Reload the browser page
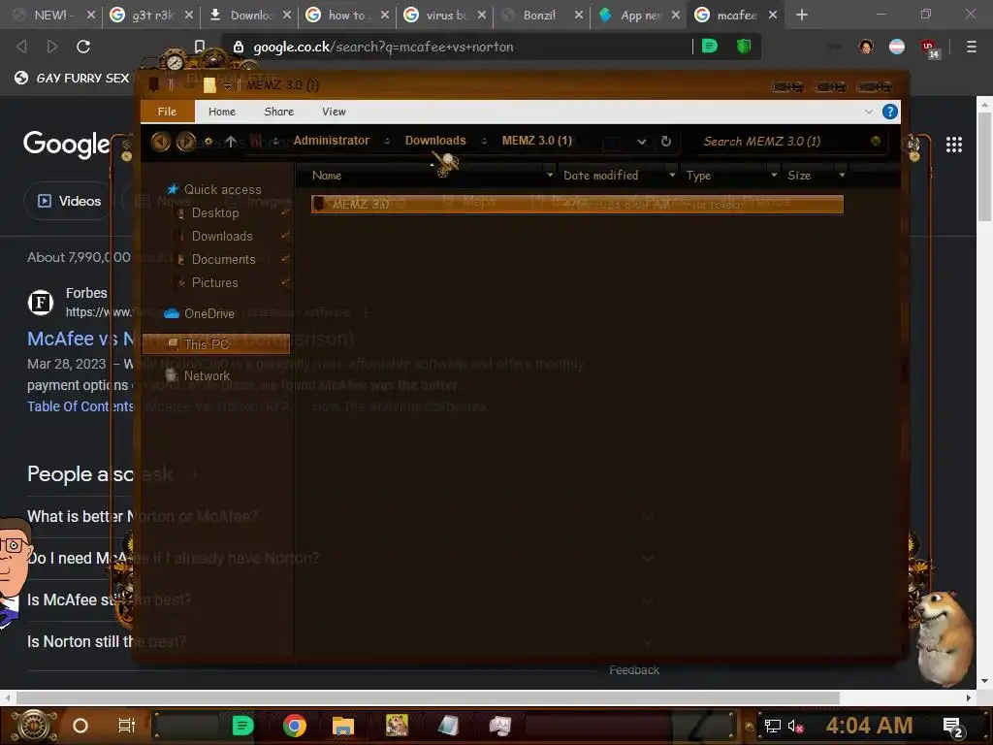This screenshot has width=993, height=745. click(83, 47)
